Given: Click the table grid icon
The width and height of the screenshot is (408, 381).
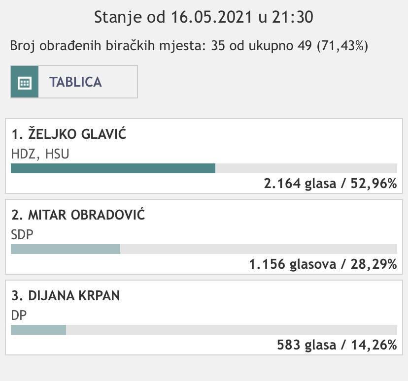Looking at the screenshot, I should 24,82.
